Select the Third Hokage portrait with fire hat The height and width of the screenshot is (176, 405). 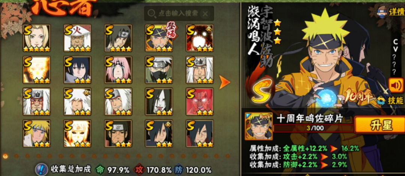[x=78, y=38]
